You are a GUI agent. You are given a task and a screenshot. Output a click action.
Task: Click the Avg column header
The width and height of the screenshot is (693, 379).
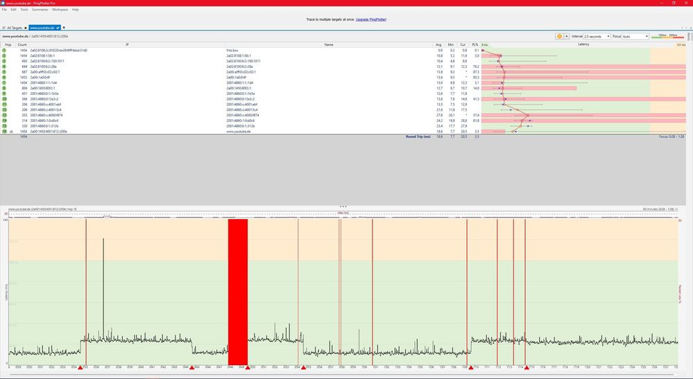coord(438,44)
